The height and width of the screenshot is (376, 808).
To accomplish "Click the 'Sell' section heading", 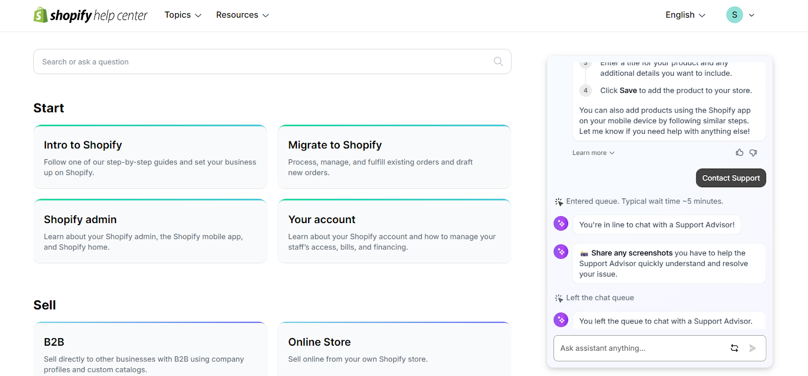I will (44, 305).
